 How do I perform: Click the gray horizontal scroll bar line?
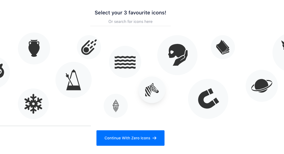coord(46,125)
